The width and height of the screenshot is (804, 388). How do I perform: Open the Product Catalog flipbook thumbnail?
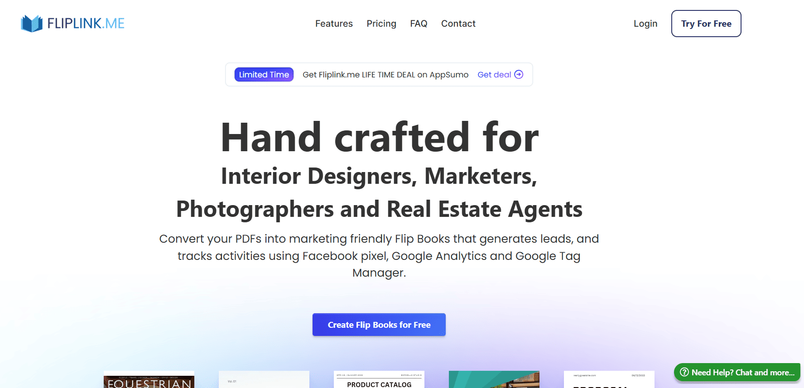pyautogui.click(x=379, y=380)
